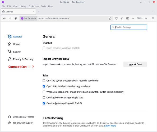The width and height of the screenshot is (157, 132).
Task: Zoom out with the minus icon
Action: [x=133, y=18]
